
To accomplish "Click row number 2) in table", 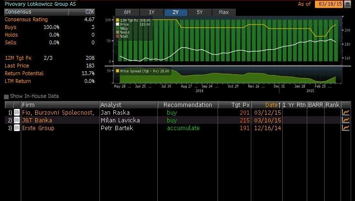I will point(10,120).
